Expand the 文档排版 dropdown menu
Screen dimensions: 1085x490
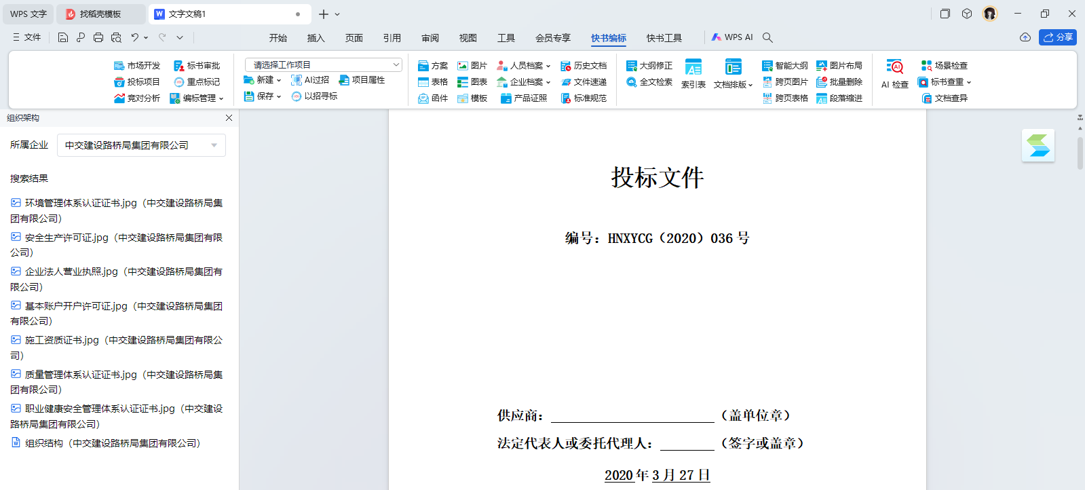[733, 73]
